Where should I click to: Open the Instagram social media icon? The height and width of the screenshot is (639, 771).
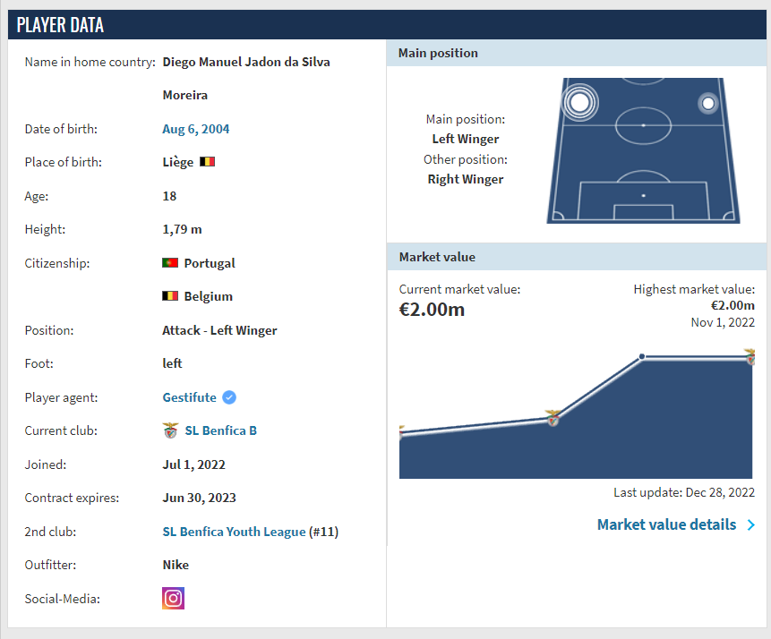click(173, 598)
